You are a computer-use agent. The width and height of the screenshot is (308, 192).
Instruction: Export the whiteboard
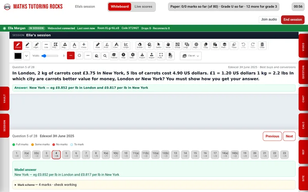coord(142,56)
